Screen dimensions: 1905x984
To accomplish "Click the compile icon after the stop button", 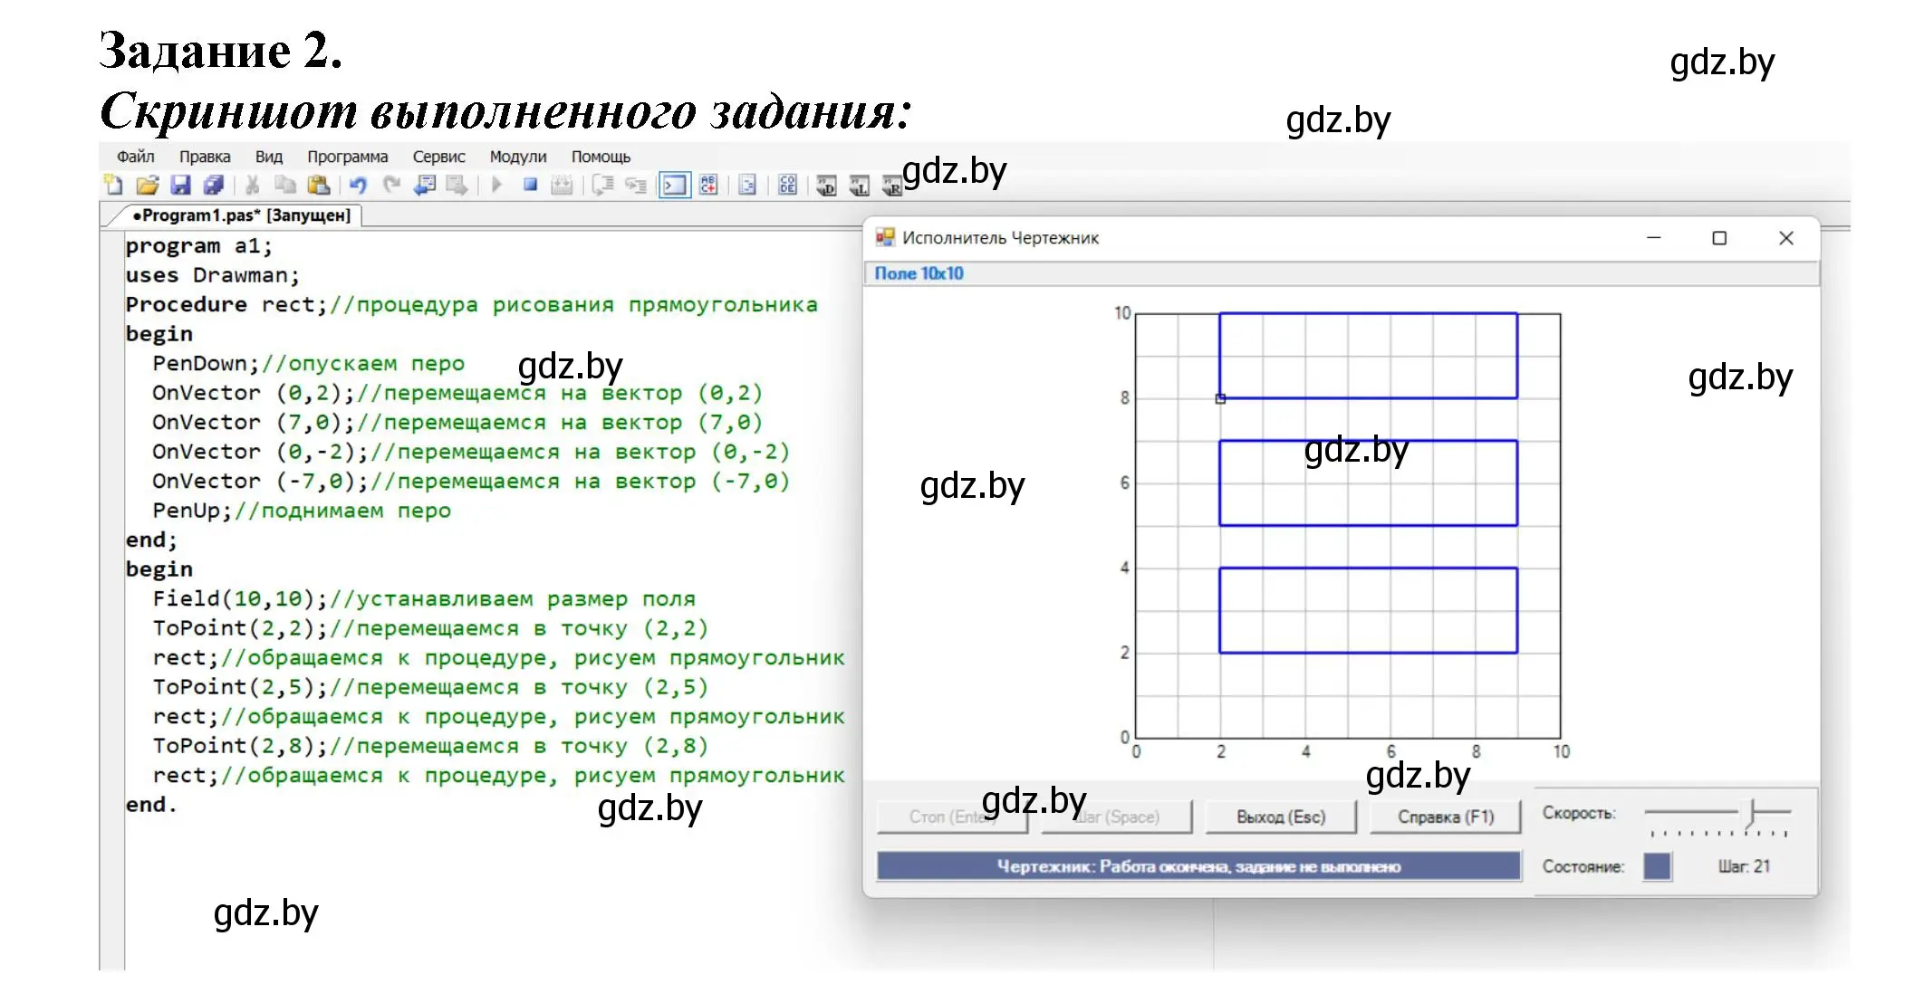I will pyautogui.click(x=563, y=186).
